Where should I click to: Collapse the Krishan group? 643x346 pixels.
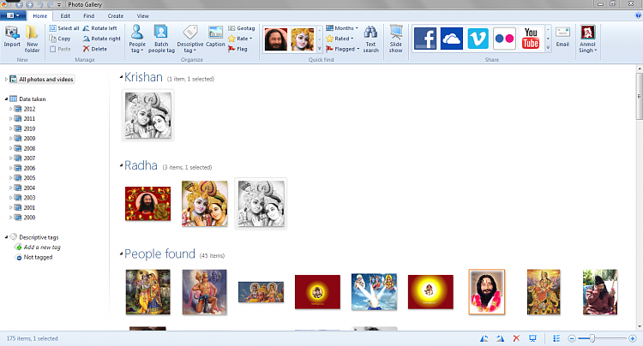coord(122,77)
